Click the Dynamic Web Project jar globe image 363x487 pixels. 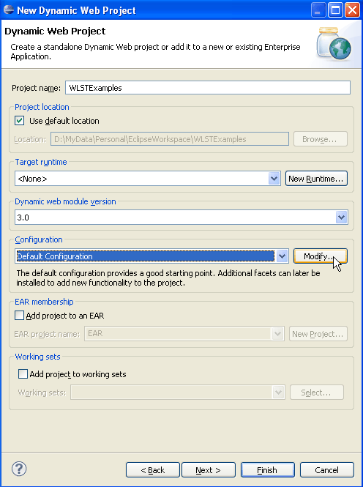(x=334, y=43)
